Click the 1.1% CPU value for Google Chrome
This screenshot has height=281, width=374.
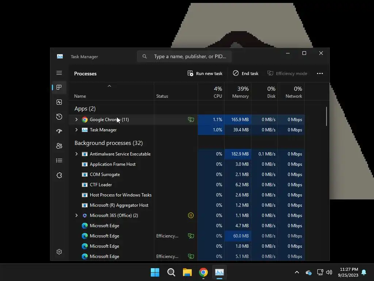pos(217,120)
